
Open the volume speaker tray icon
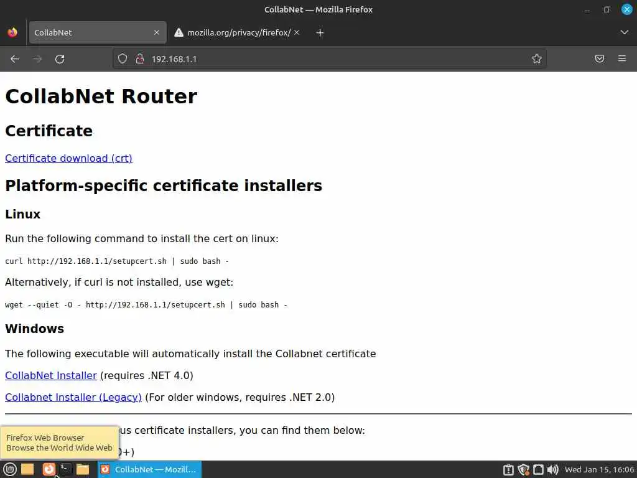point(552,470)
